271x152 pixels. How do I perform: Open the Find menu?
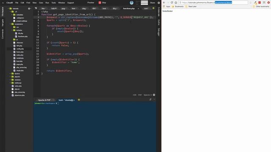coord(28,3)
